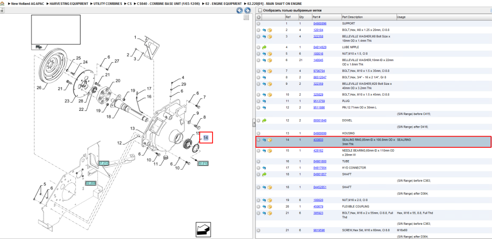Open part number link 80081848
Image resolution: width=492 pixels, height=239 pixels.
(320, 120)
